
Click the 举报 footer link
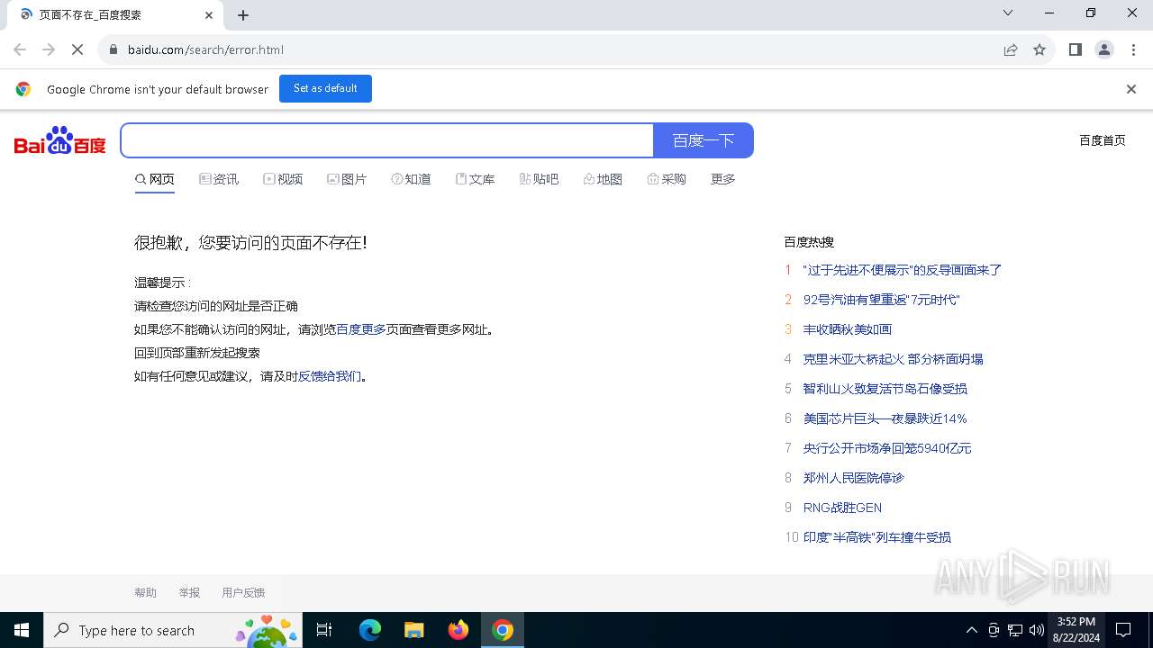click(189, 592)
